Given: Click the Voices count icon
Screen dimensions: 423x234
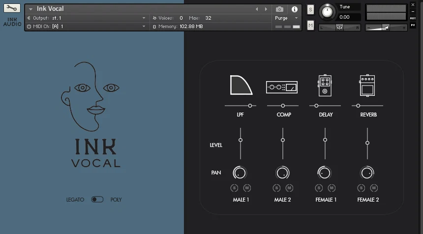Looking at the screenshot, I should (x=154, y=18).
